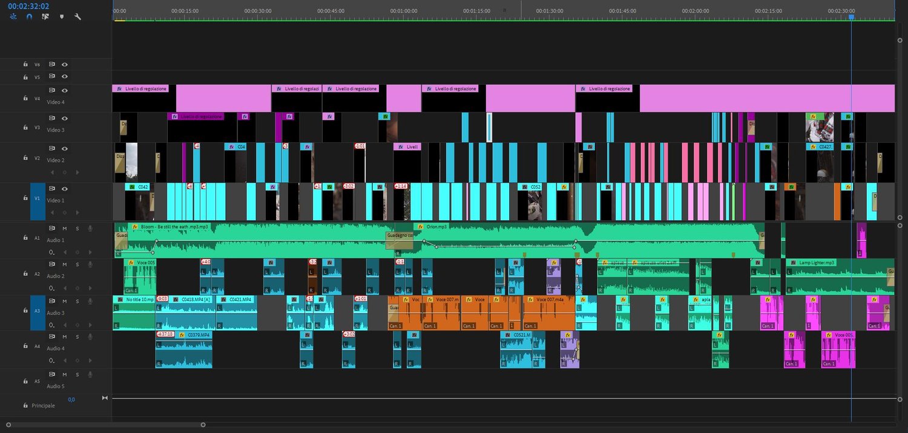Toggle sync lock icon on Video 1 track
908x433 pixels.
52,189
